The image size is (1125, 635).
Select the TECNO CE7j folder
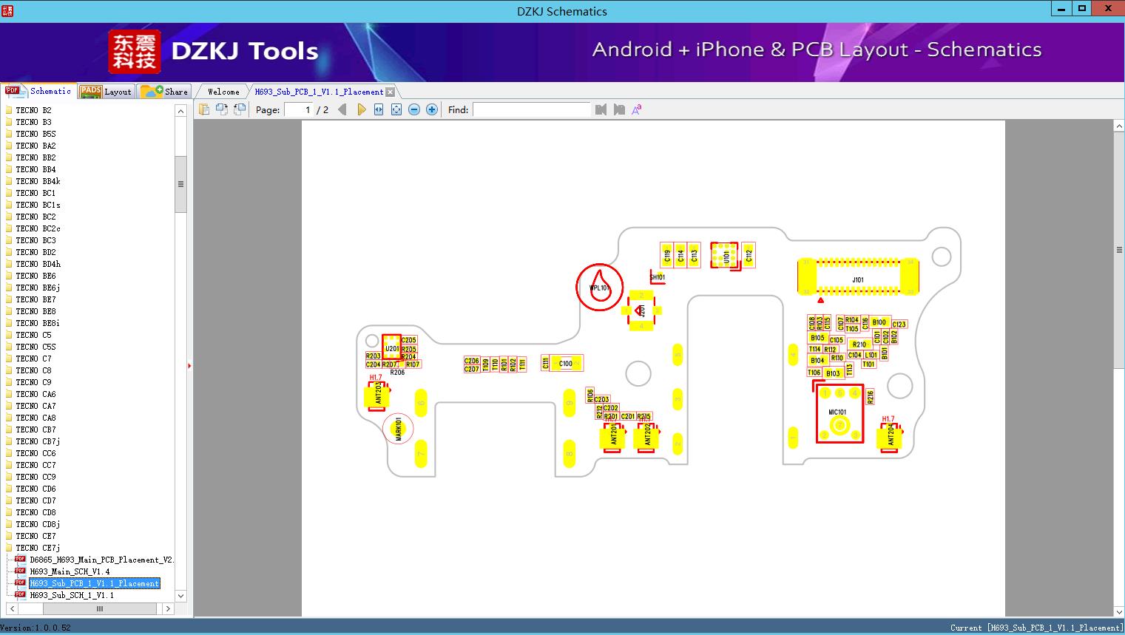coord(38,548)
